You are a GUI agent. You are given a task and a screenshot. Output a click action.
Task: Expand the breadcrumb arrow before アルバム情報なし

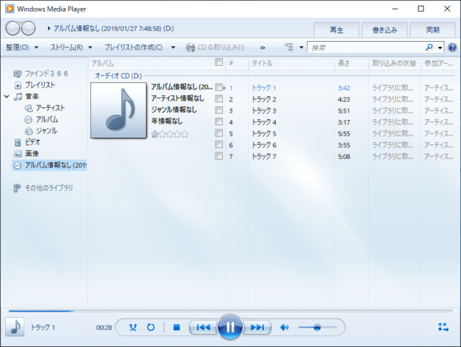(49, 28)
